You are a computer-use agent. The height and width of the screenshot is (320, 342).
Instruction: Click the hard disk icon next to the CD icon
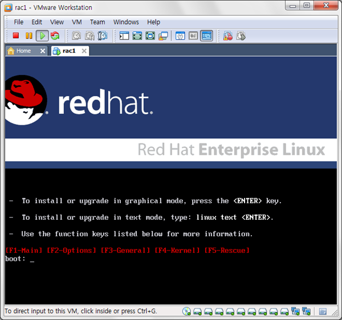pos(197,311)
